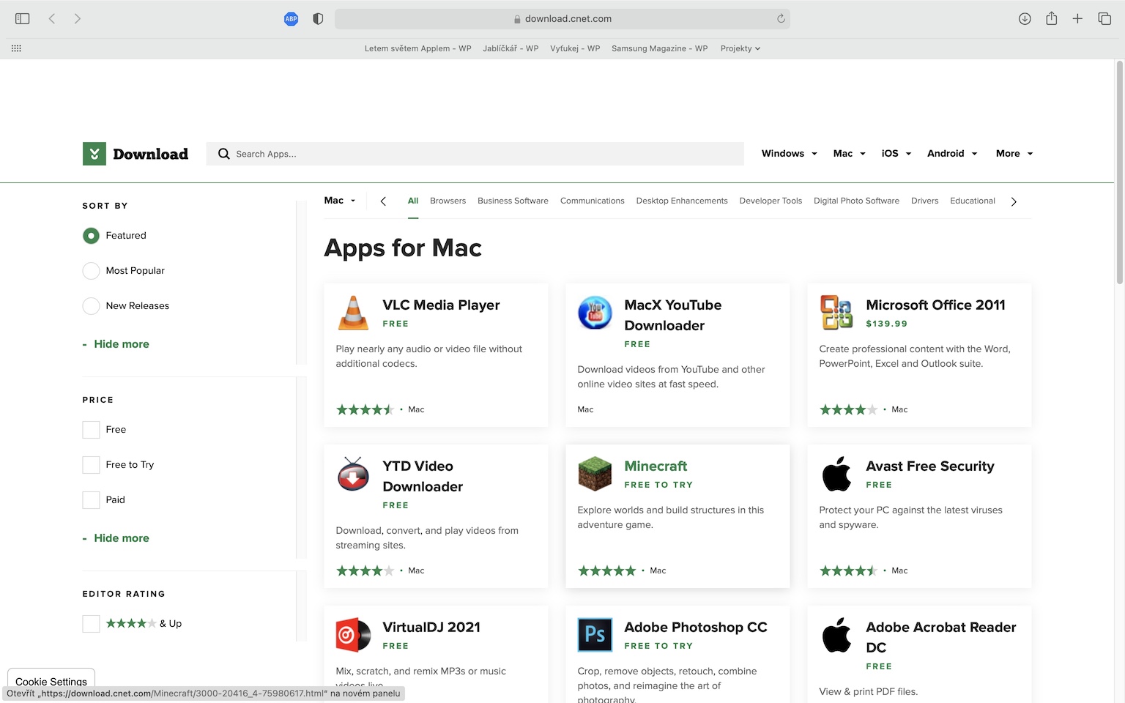Show tab overview icon
This screenshot has width=1125, height=703.
coord(1104,19)
